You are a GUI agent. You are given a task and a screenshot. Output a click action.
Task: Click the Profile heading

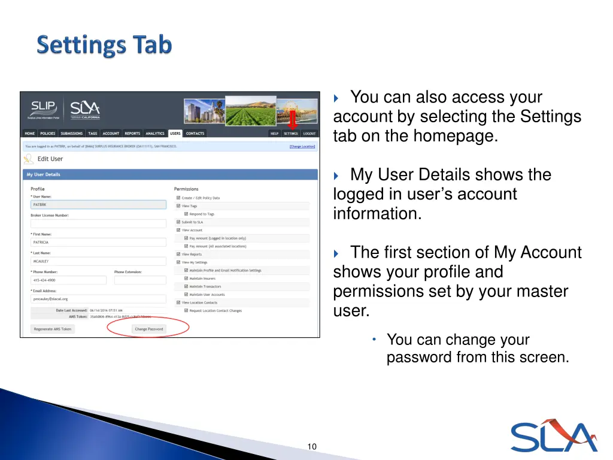coord(38,189)
